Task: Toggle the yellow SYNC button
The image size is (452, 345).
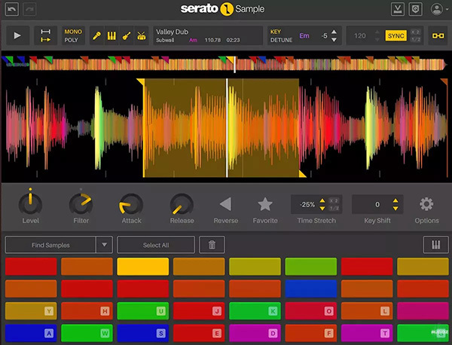Action: (395, 35)
